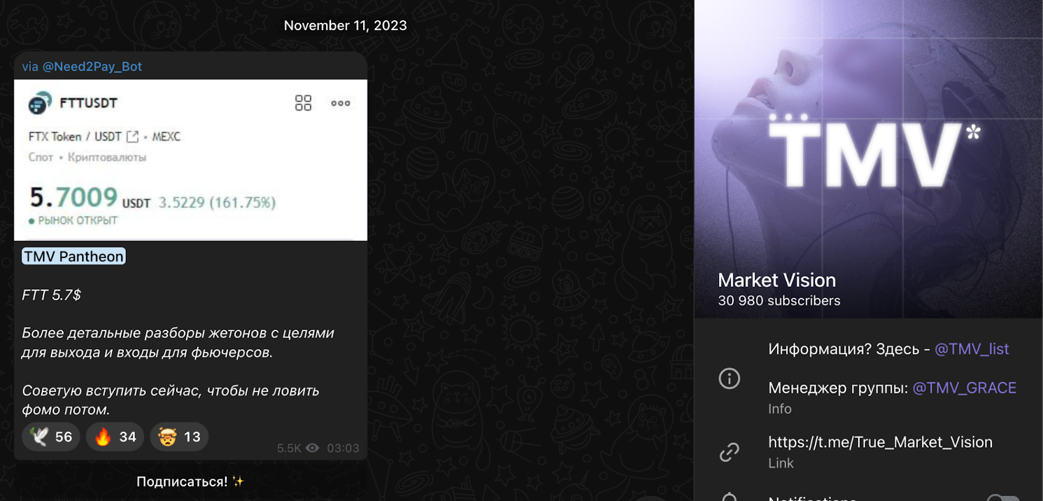This screenshot has height=501, width=1043.
Task: Open the grid layout icon in FTTUSDT card
Action: click(303, 103)
